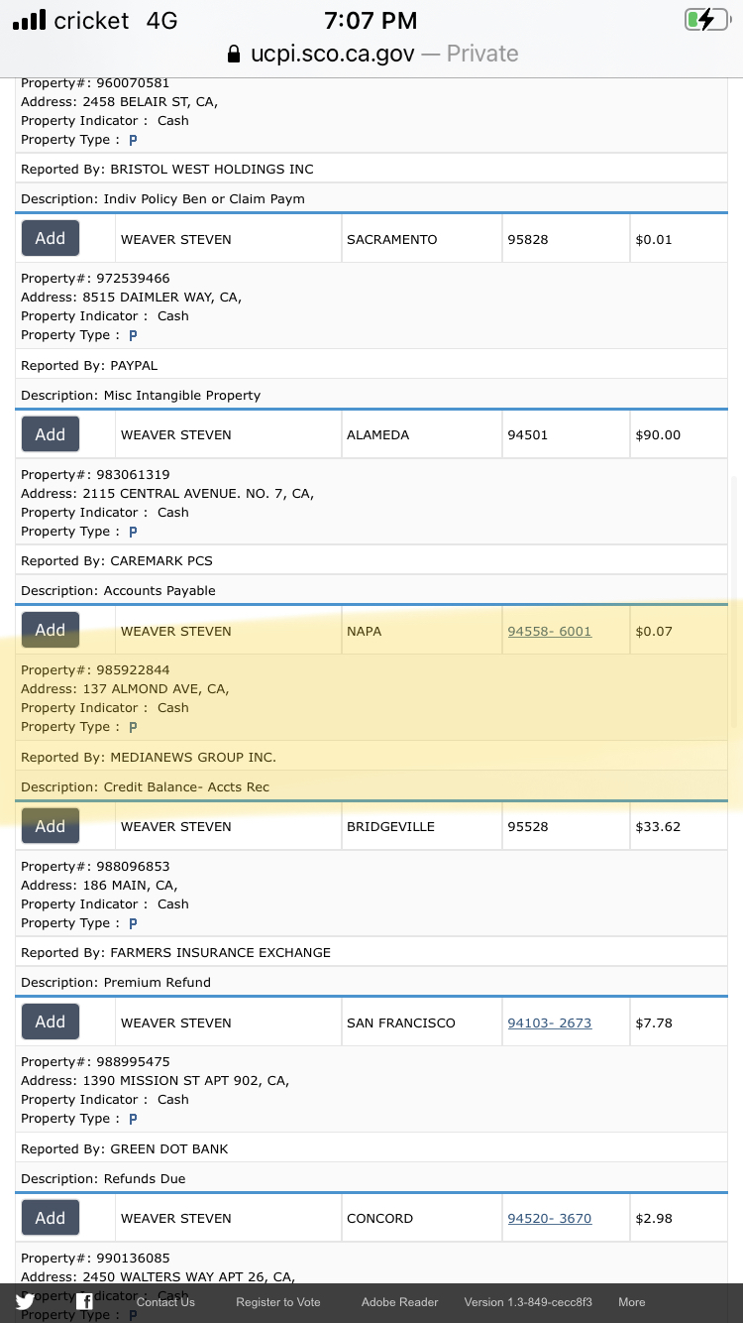Screen dimensions: 743x1323
Task: Add the Alameda $90.00 property
Action: [x=51, y=434]
